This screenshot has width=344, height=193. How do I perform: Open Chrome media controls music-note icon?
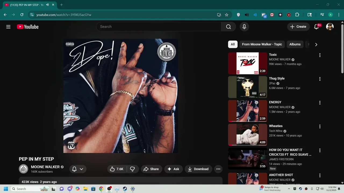[322, 15]
